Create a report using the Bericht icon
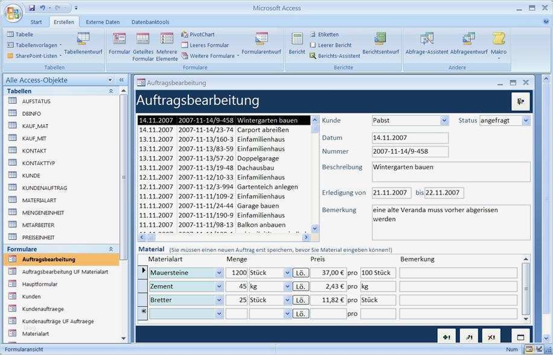Viewport: 553px width, 355px height. point(296,43)
